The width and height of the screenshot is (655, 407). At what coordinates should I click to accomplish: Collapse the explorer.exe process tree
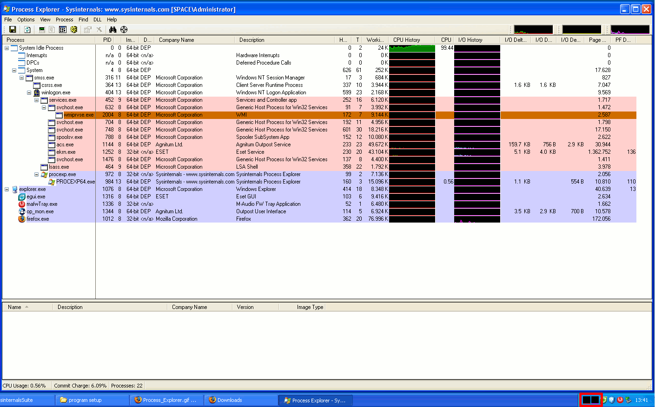[7, 189]
